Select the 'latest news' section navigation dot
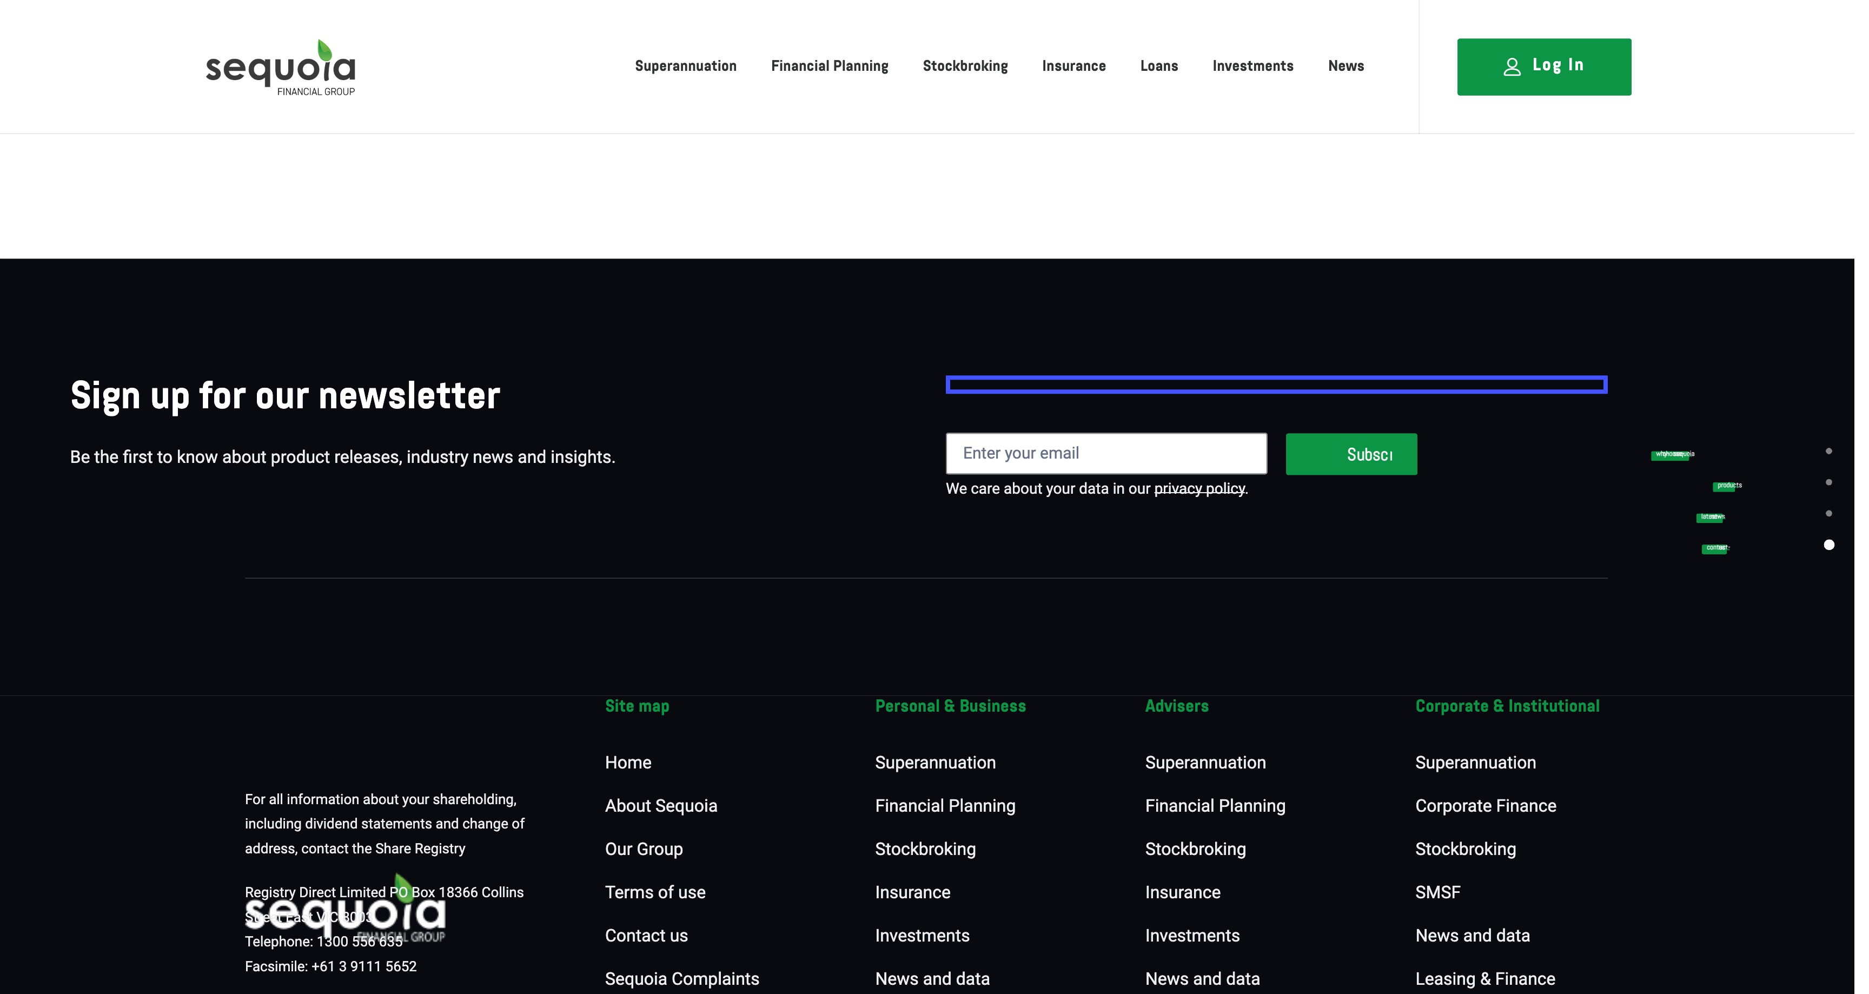The image size is (1869, 994). pos(1828,514)
